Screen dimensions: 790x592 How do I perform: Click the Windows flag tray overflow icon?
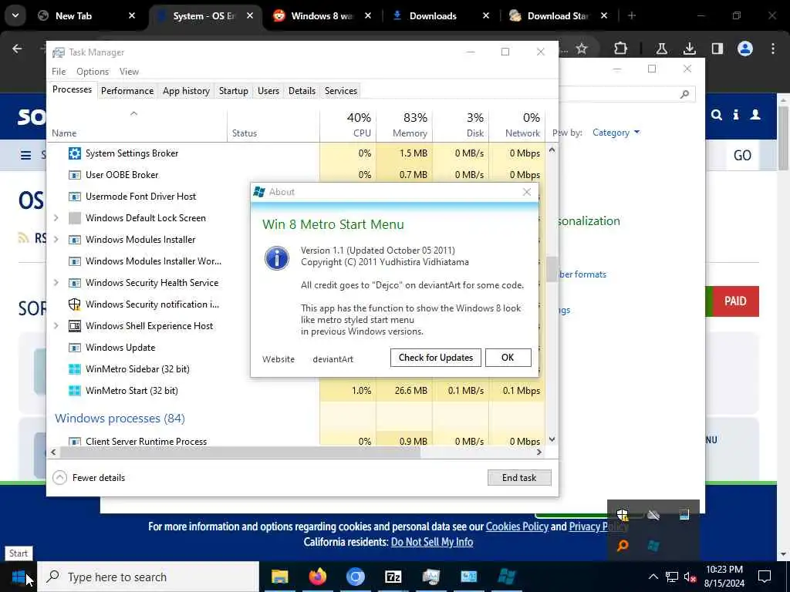pos(653,546)
